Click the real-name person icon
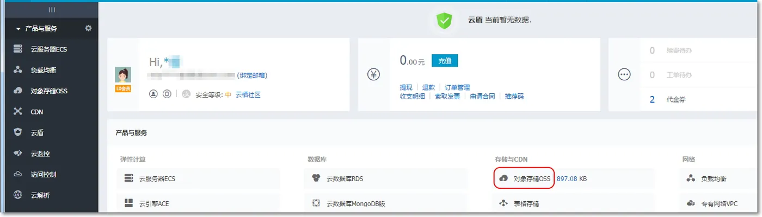 153,94
